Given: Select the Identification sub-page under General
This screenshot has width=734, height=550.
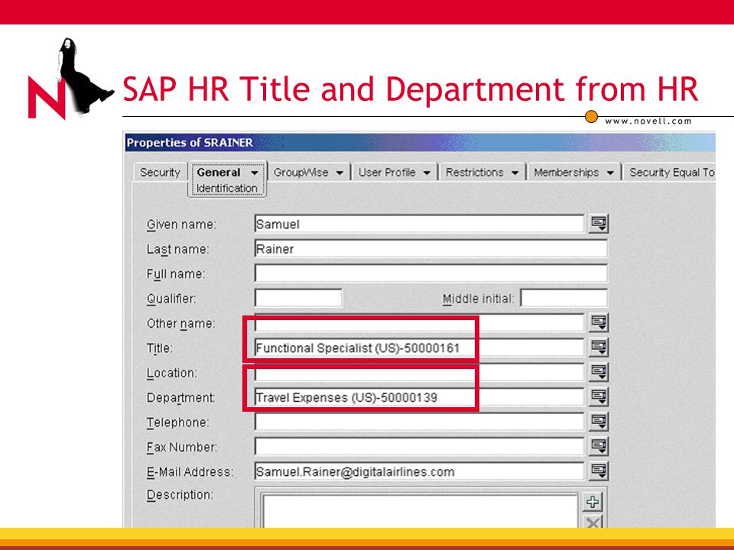Looking at the screenshot, I should 227,188.
